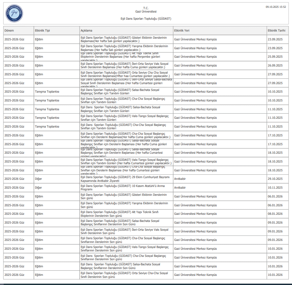Click Tanışma Toplantısı in the 10.10.2025 Salsa-Bachata row
292x285 pixels.
(47, 92)
